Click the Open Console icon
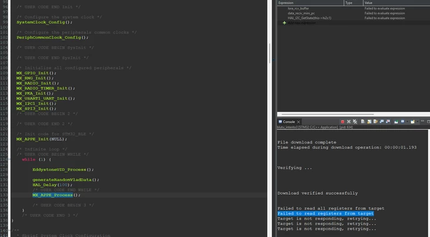This screenshot has height=237, width=430. point(413,122)
